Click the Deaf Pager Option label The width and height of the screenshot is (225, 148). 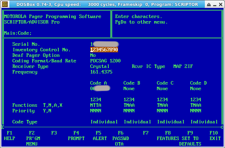click(x=36, y=55)
